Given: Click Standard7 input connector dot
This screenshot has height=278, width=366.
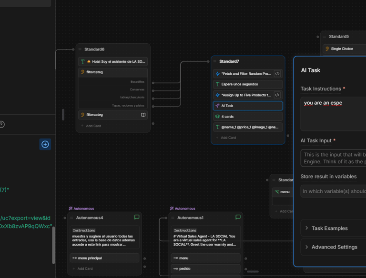Looking at the screenshot, I should coord(208,61).
